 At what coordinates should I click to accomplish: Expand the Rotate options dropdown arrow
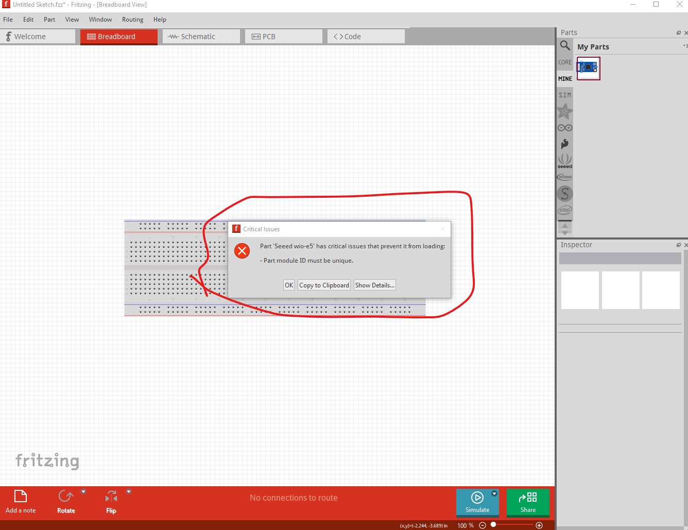coord(83,492)
